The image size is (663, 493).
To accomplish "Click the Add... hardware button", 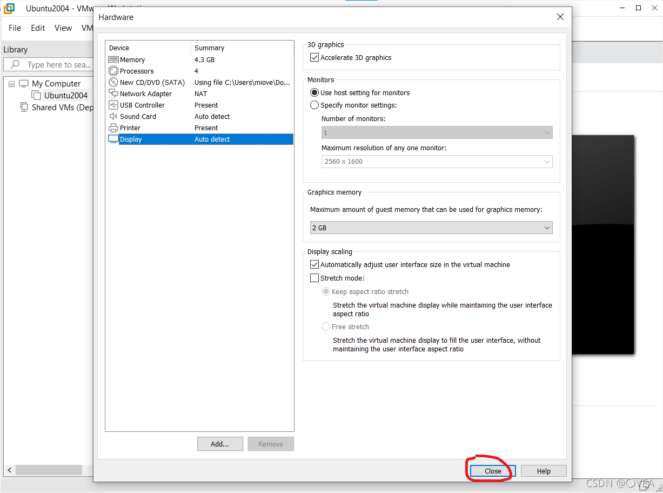I will [220, 444].
